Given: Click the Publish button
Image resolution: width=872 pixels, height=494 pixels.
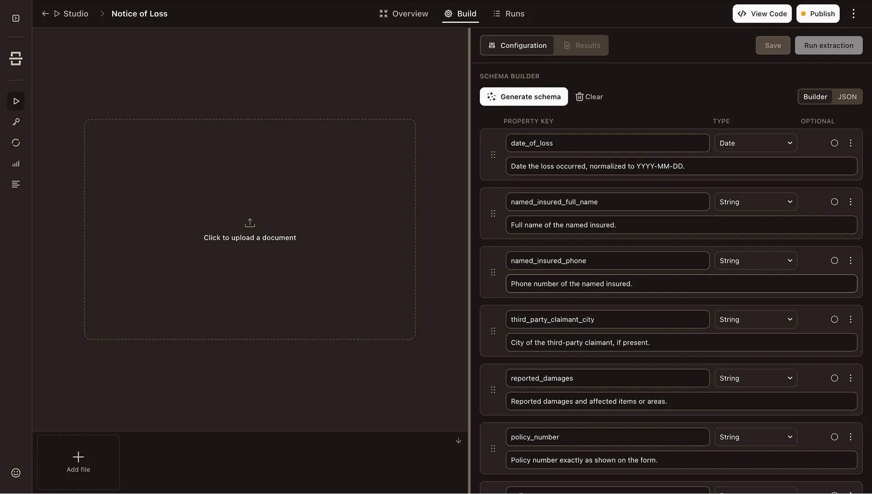Looking at the screenshot, I should pyautogui.click(x=818, y=14).
